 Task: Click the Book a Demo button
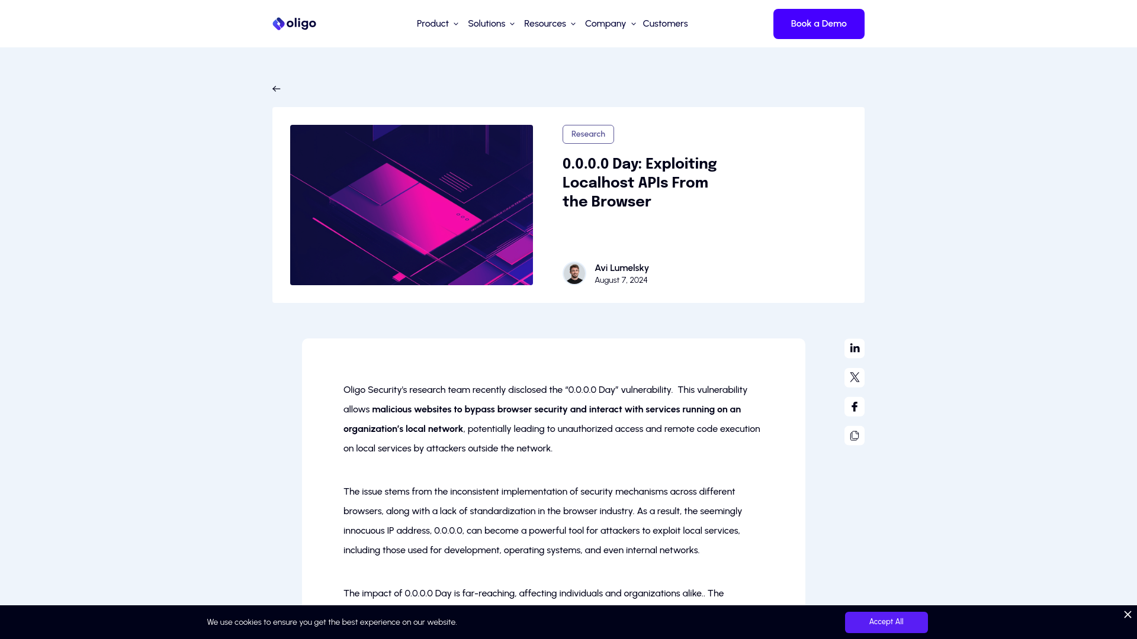coord(818,24)
